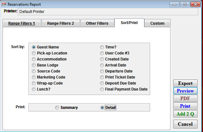
Task: Print the report
Action: point(185,106)
